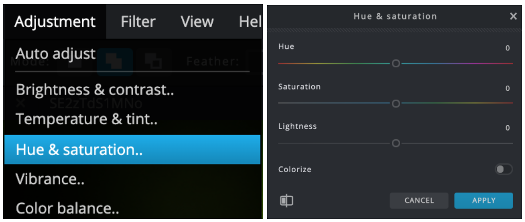Open the Help menu

click(250, 22)
